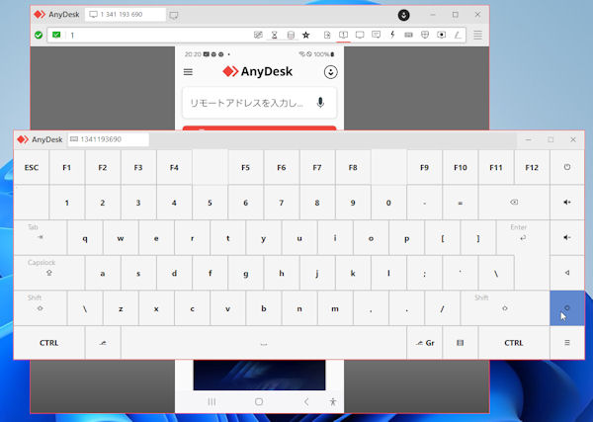Viewport: 593px width, 422px height.
Task: Open the AnyDesk main hamburger menu
Action: (477, 35)
